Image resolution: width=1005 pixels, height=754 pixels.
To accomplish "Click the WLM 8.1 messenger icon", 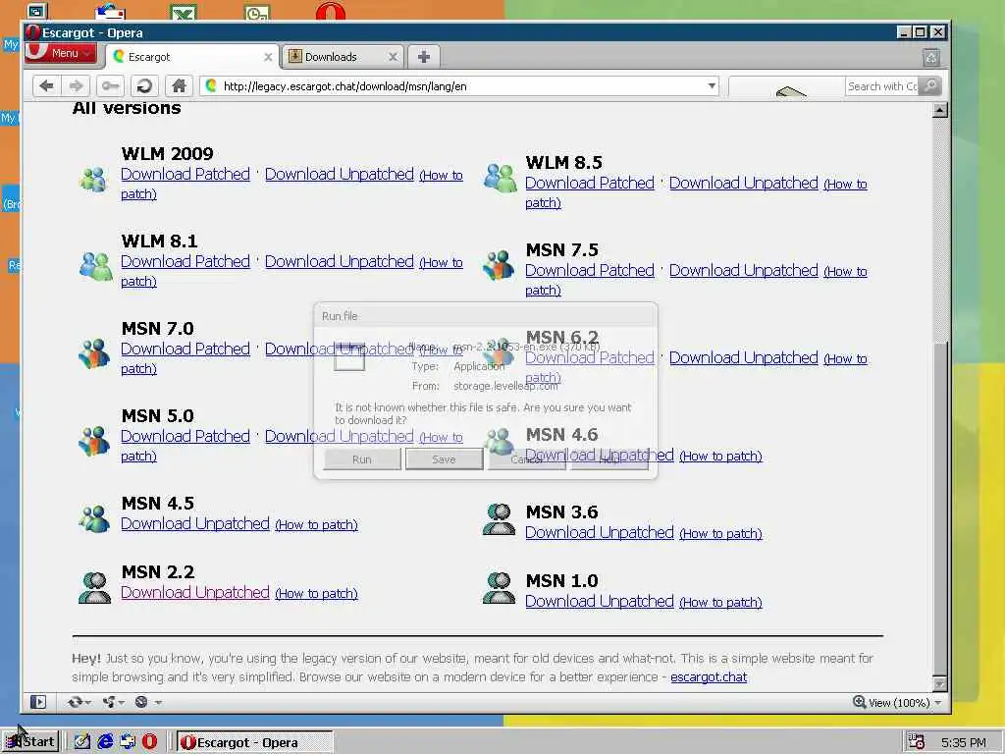I will (x=95, y=266).
